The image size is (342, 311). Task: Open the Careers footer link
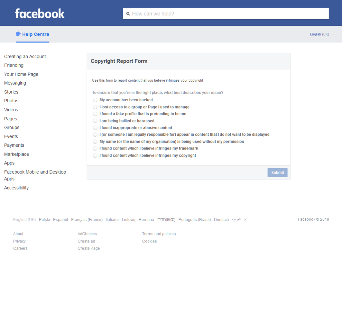pyautogui.click(x=20, y=248)
